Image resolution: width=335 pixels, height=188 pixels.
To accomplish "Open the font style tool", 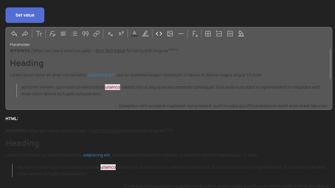I will click(x=52, y=34).
